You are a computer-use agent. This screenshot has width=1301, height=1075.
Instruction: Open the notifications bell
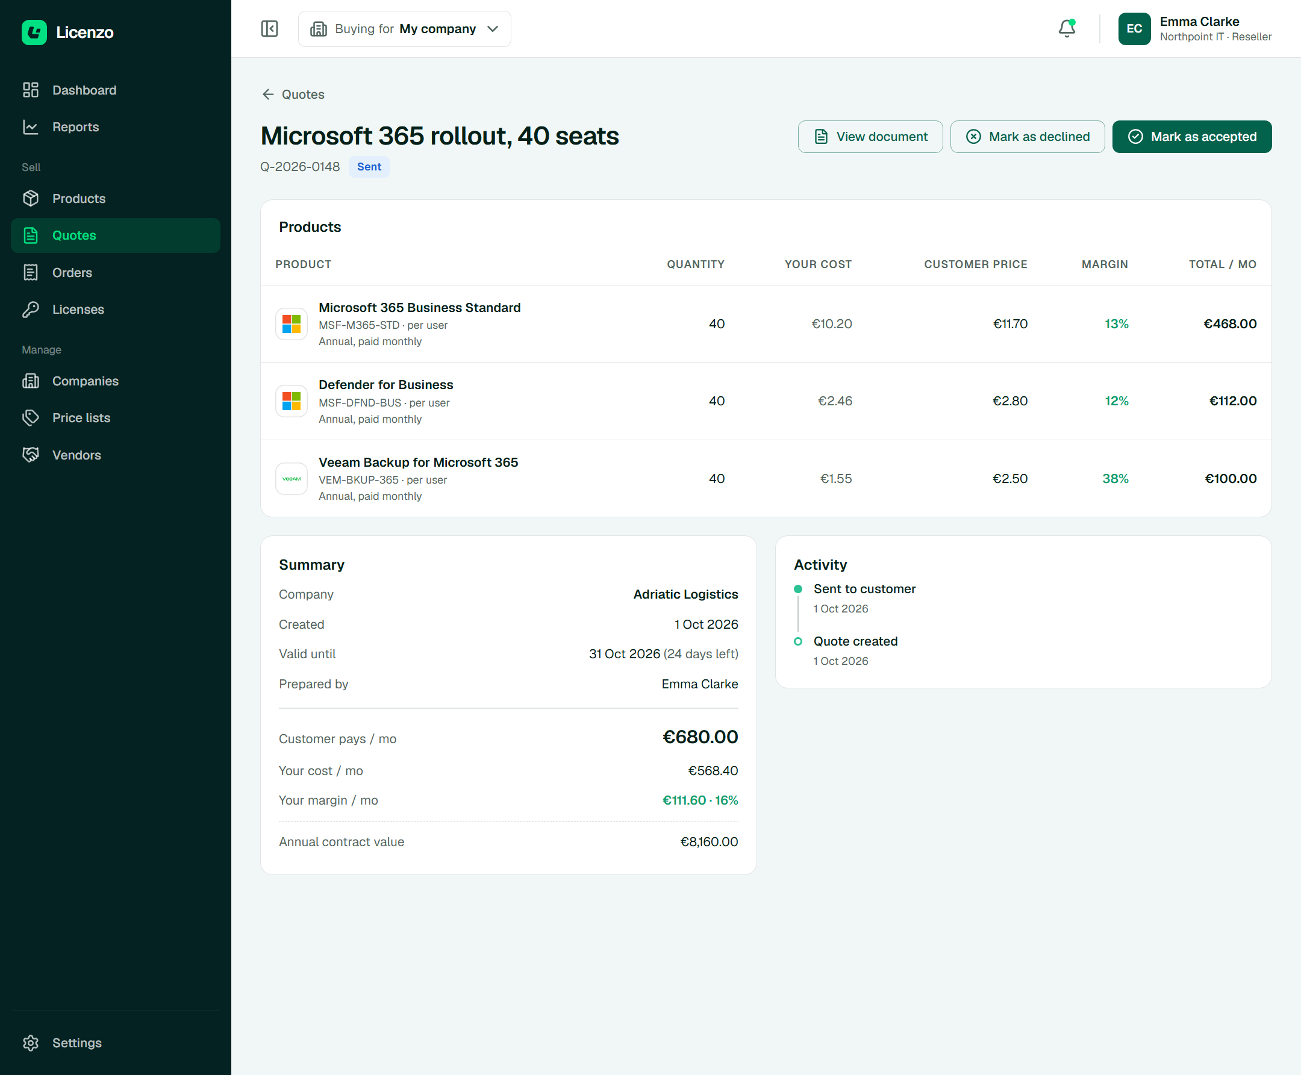point(1066,28)
